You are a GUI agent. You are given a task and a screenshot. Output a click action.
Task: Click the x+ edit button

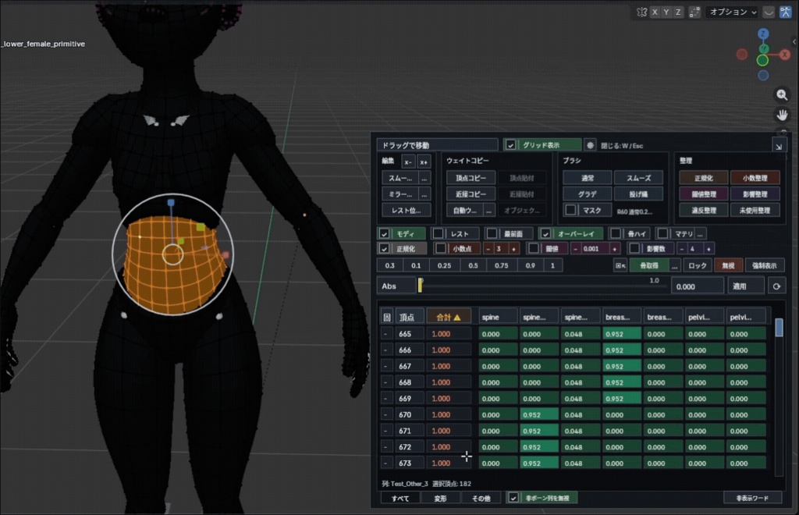(424, 162)
